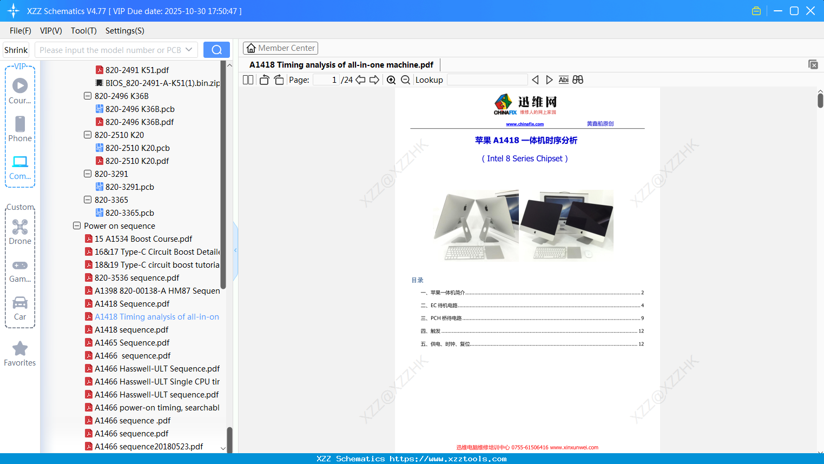The width and height of the screenshot is (824, 464).
Task: Open the Courses category in sidebar
Action: pyautogui.click(x=20, y=91)
